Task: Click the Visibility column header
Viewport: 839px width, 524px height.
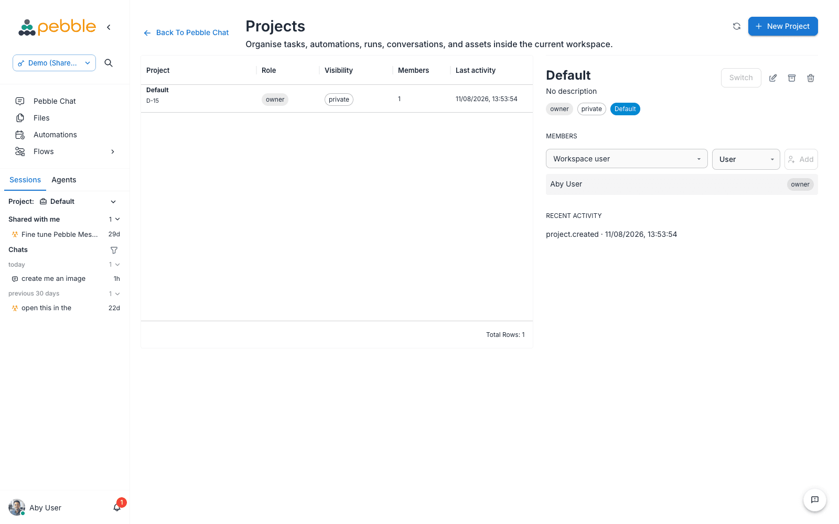Action: point(339,70)
